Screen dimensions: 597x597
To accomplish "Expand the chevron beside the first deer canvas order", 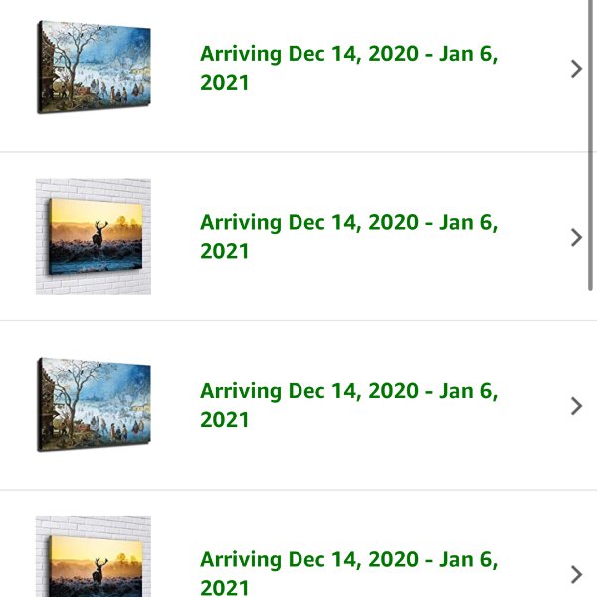I will point(576,238).
